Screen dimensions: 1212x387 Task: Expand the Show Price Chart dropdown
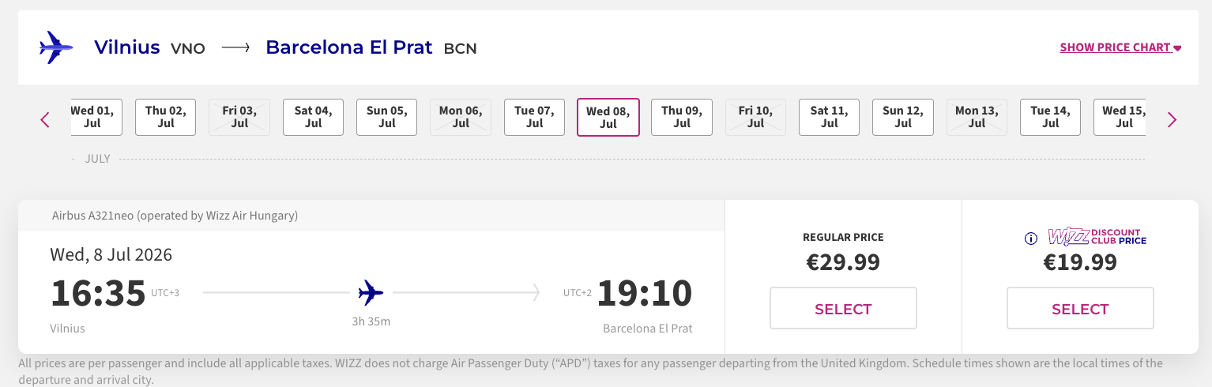1120,47
